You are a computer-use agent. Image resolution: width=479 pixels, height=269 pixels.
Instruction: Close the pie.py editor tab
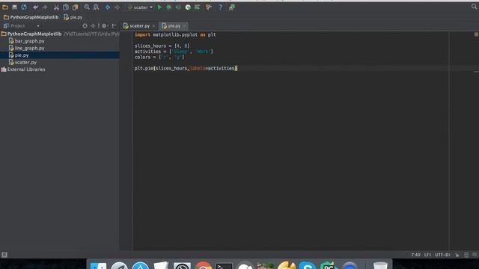tap(184, 26)
